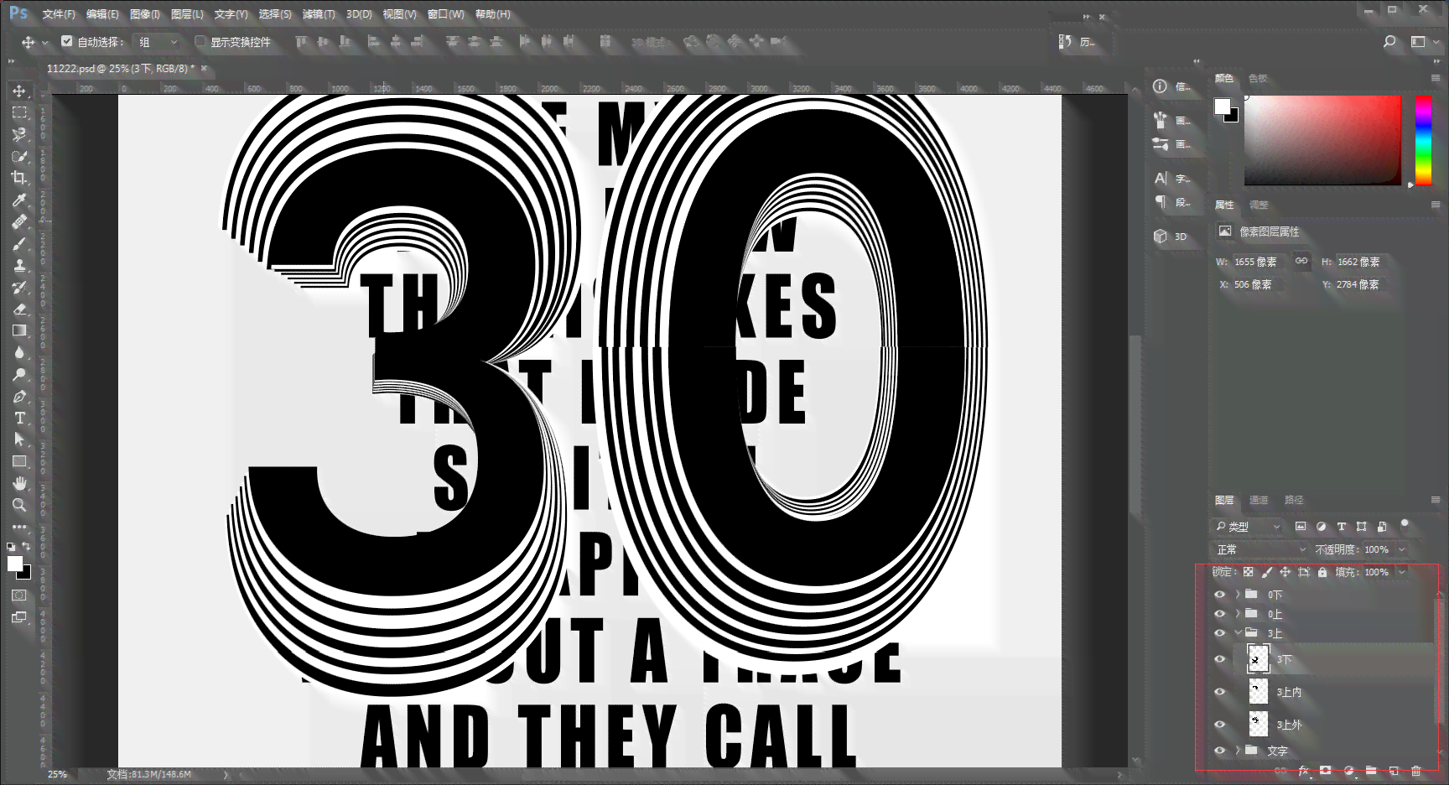Toggle the Auto-Select checkbox
This screenshot has width=1449, height=785.
[67, 41]
